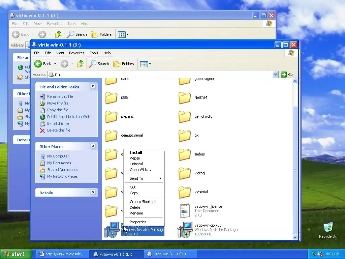The image size is (345, 259).
Task: Click Publish this file to the Web
Action: 69,117
